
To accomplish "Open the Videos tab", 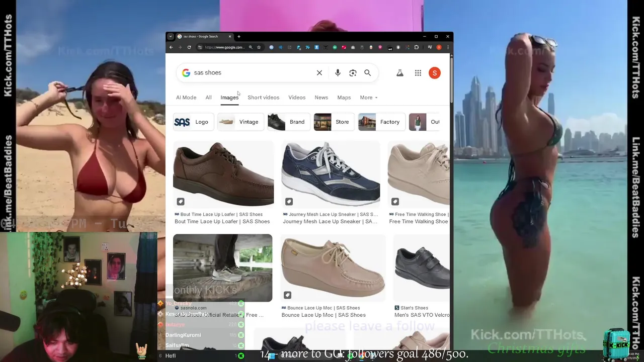I will 297,98.
